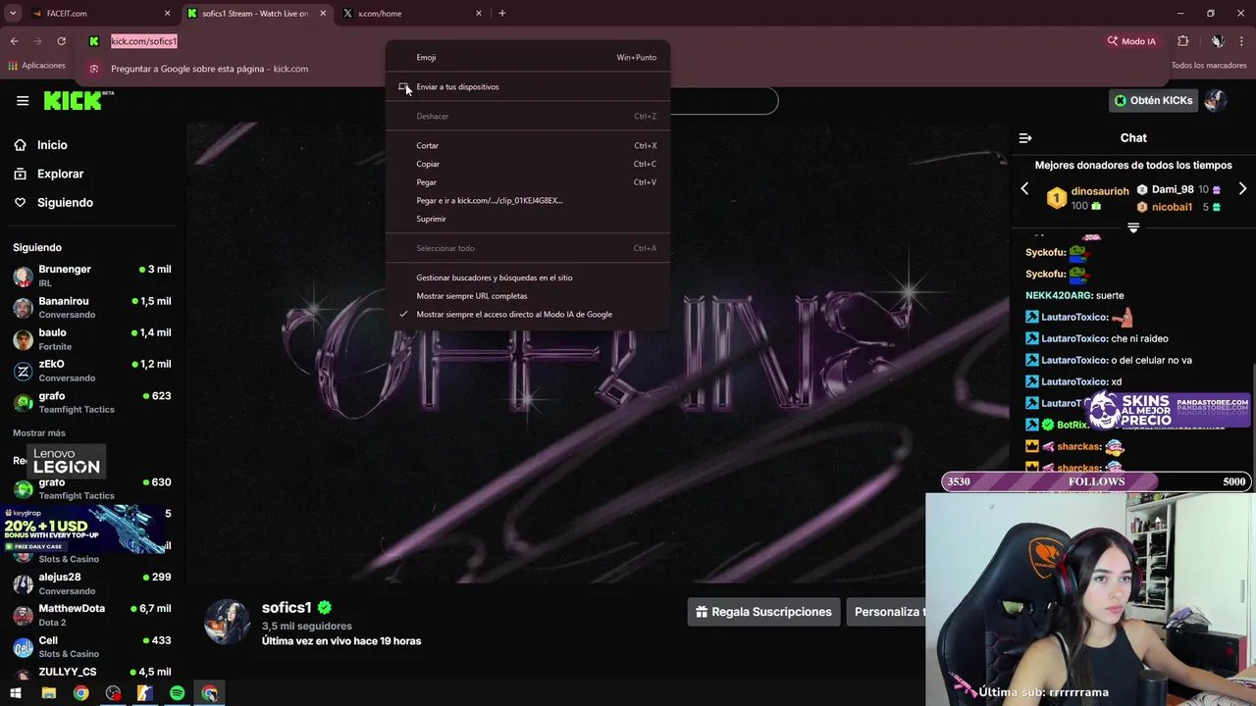Open ZULLYY_CS channel entry

pos(92,672)
